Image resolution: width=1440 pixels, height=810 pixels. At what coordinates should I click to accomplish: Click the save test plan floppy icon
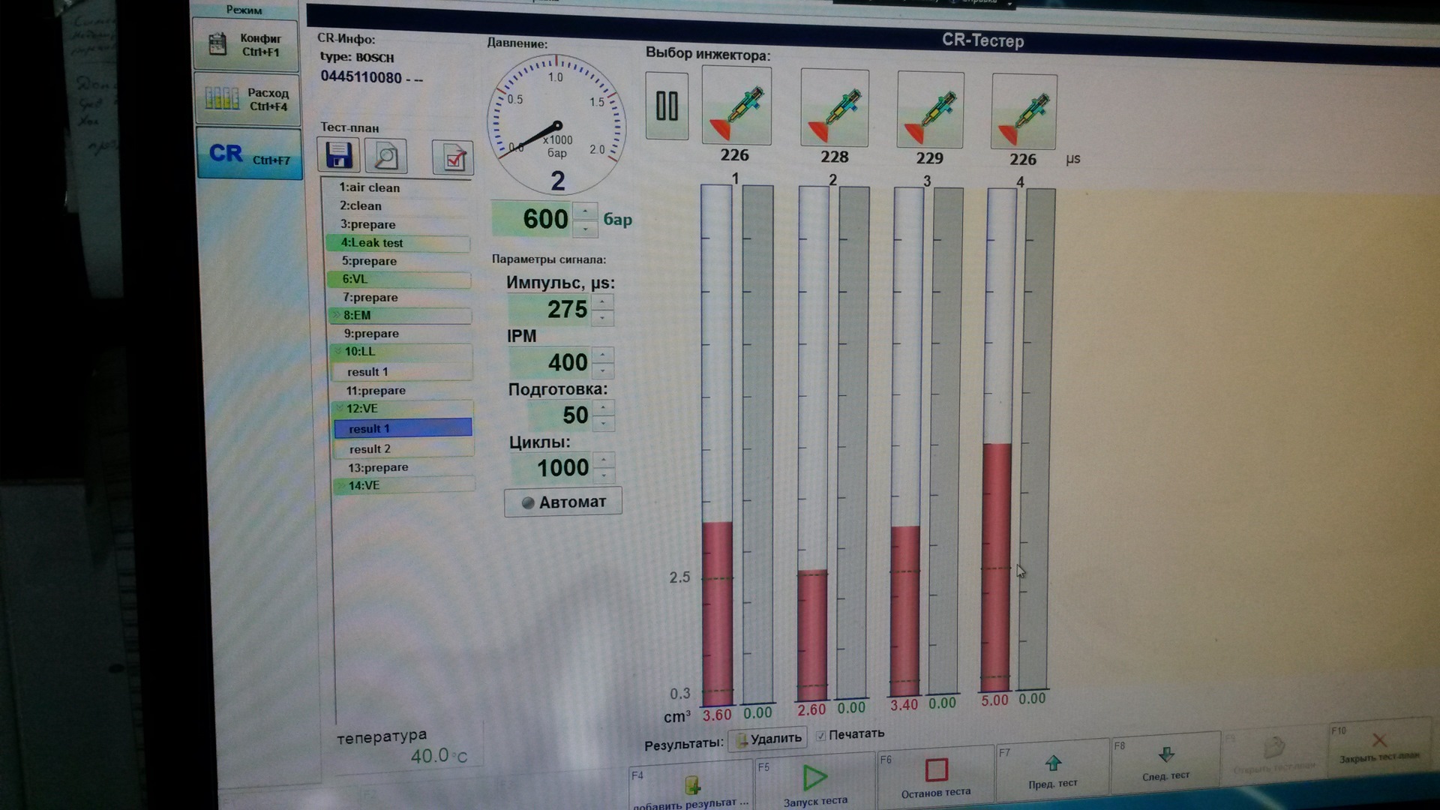click(x=338, y=156)
